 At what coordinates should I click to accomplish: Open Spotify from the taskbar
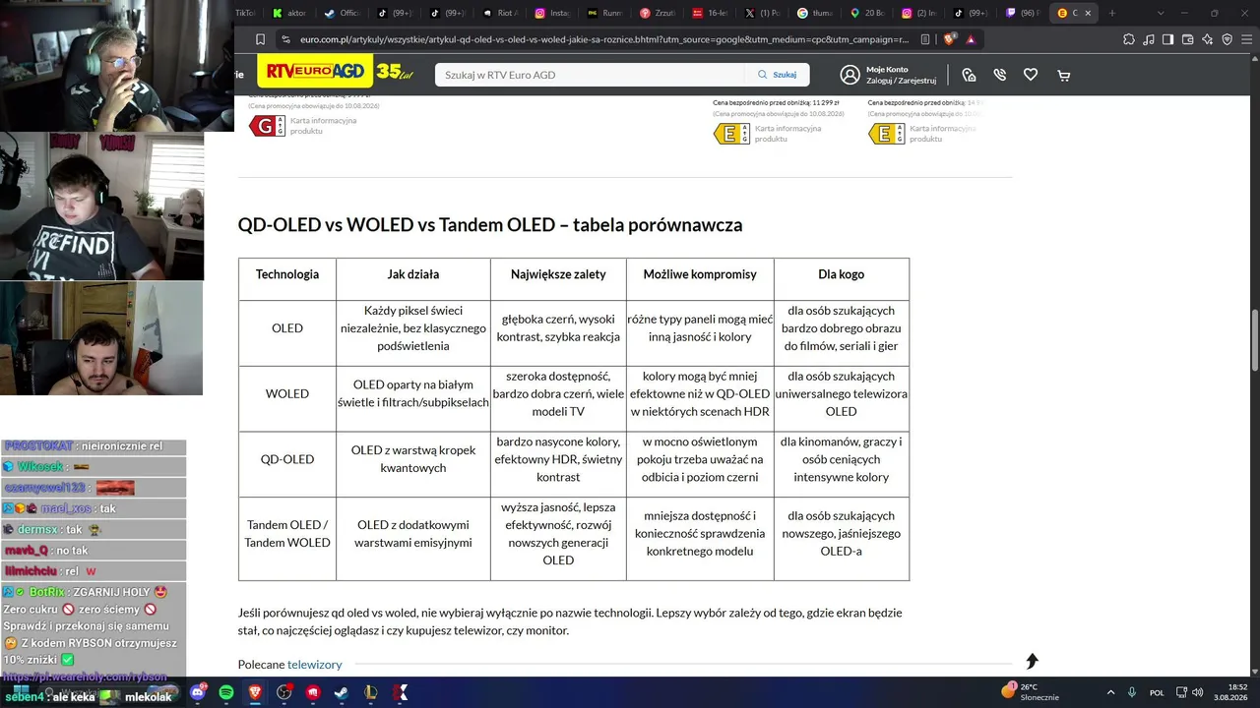point(226,692)
